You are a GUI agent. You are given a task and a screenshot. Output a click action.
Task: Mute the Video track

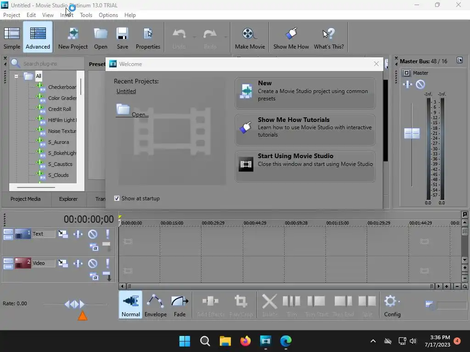(x=93, y=264)
